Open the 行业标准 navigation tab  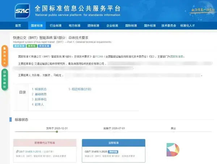tap(56, 26)
